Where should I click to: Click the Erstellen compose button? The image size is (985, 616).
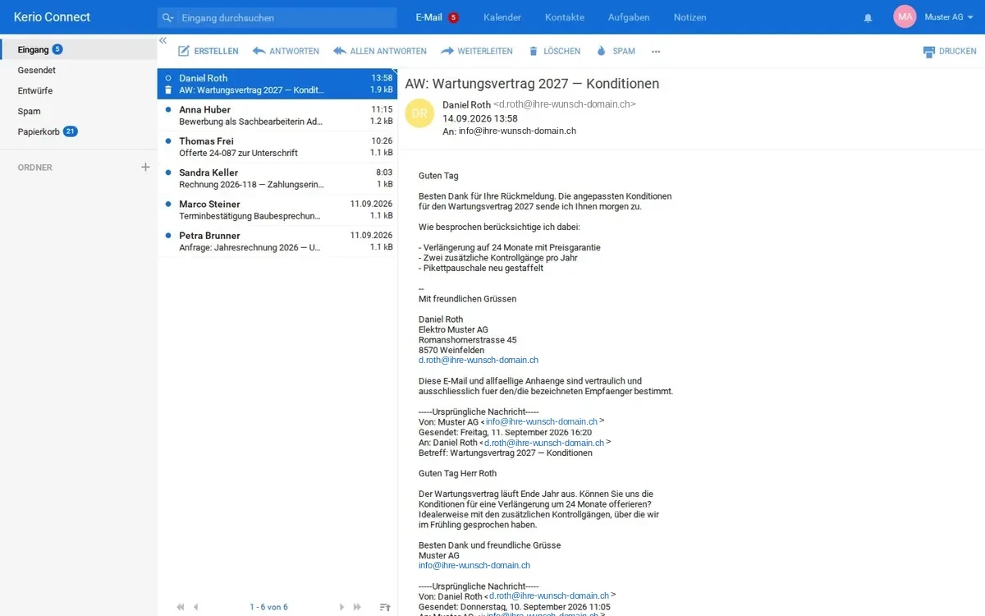coord(208,51)
